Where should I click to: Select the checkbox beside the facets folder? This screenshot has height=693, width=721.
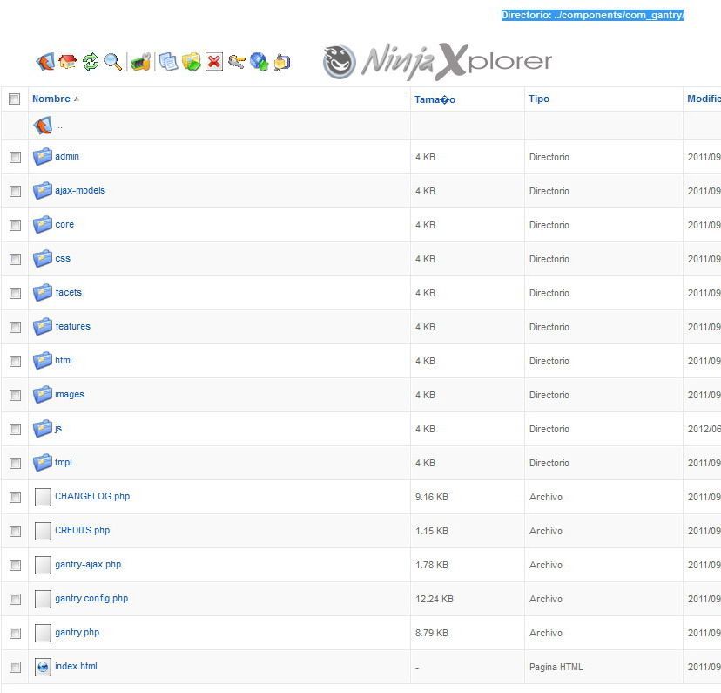pyautogui.click(x=15, y=294)
